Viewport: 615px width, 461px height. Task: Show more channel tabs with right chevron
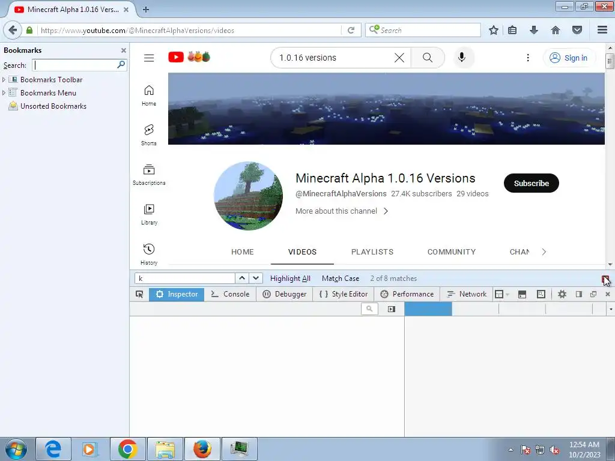pos(544,252)
